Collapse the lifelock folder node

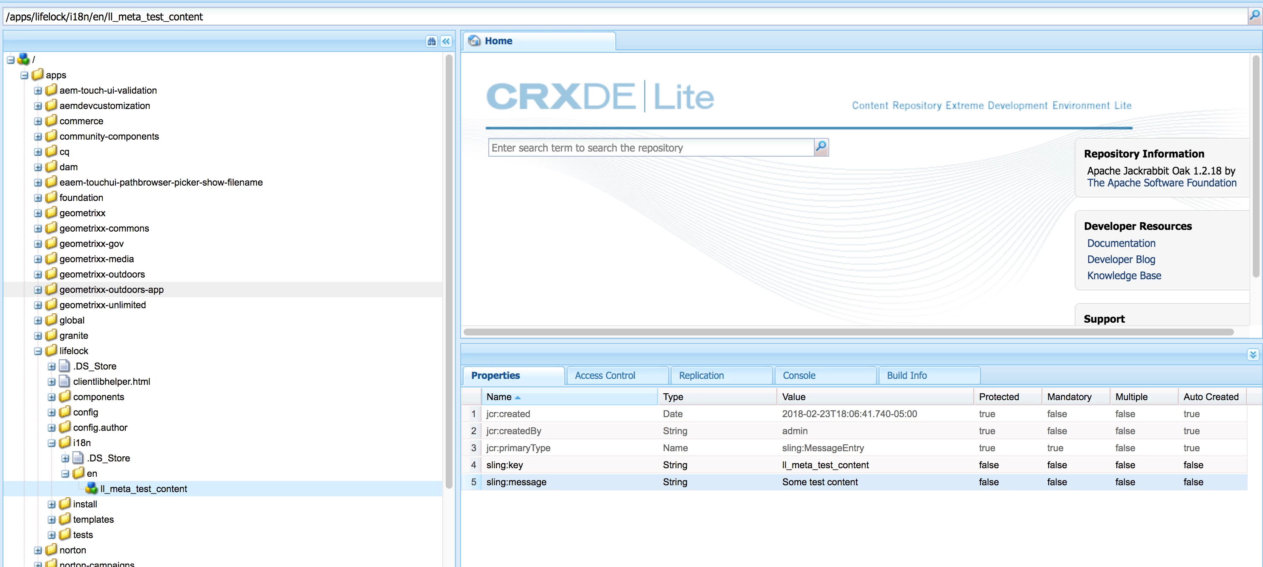tap(38, 351)
